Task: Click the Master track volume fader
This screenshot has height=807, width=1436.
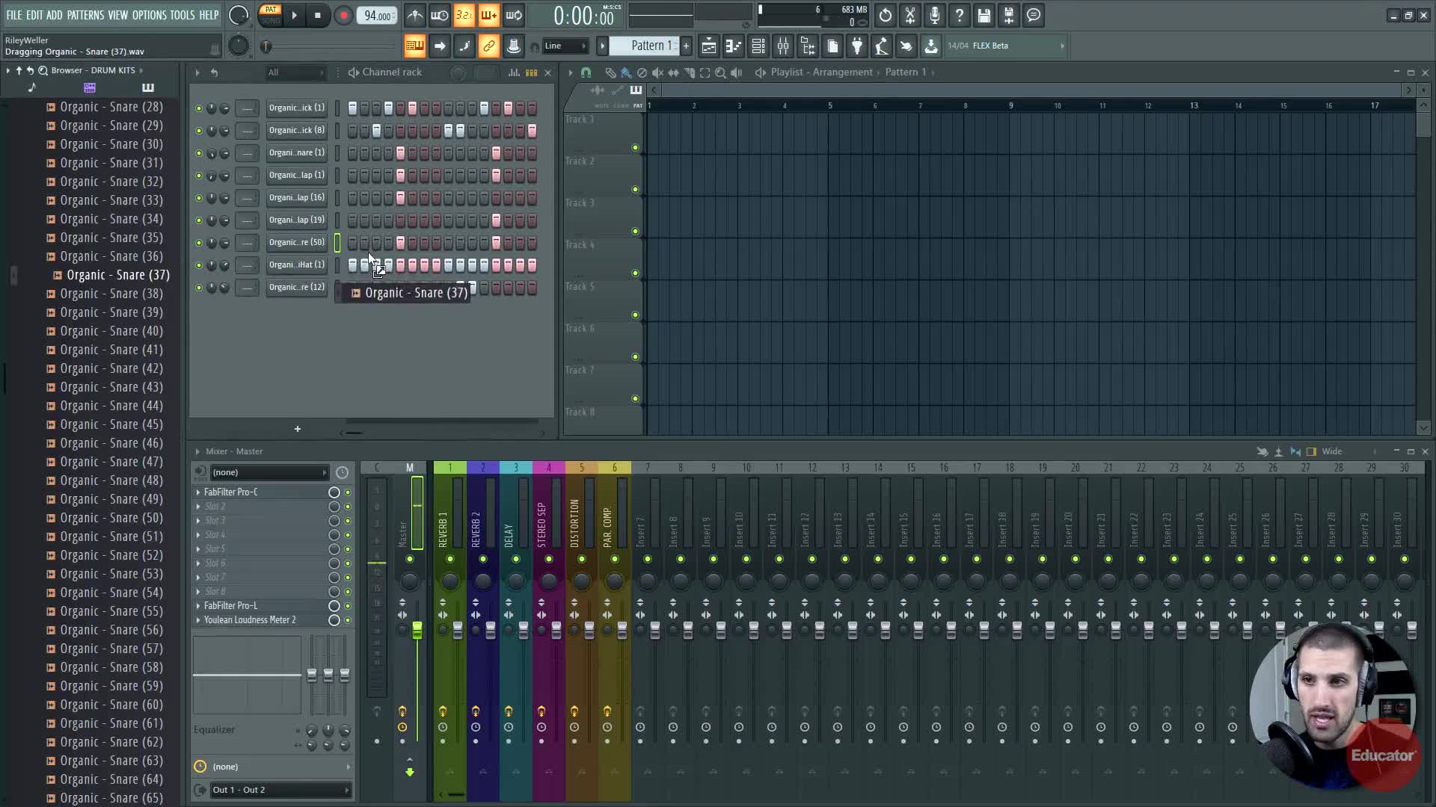Action: [417, 631]
